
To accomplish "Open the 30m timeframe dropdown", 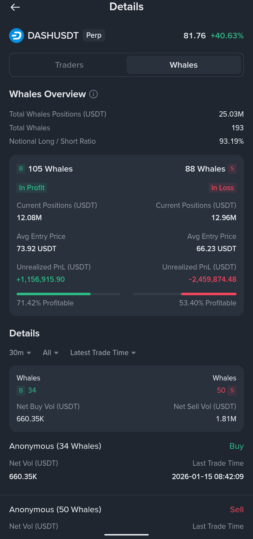I will coord(20,353).
